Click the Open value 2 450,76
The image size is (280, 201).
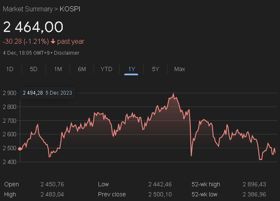[x=52, y=184]
